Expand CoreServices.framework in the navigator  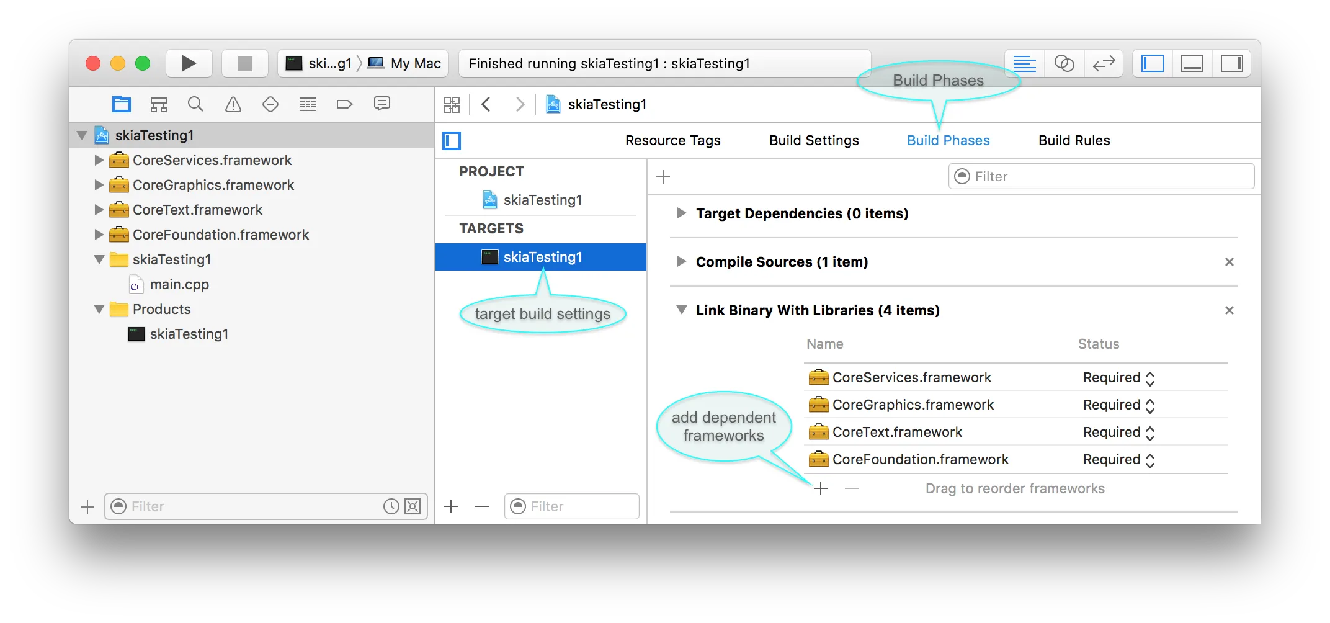tap(99, 160)
